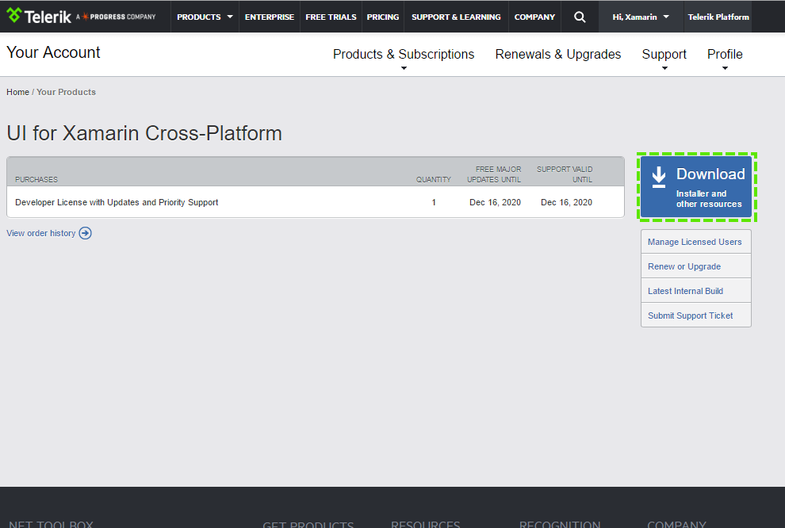Open Support & Learning menu item
The image size is (785, 528).
(x=456, y=17)
